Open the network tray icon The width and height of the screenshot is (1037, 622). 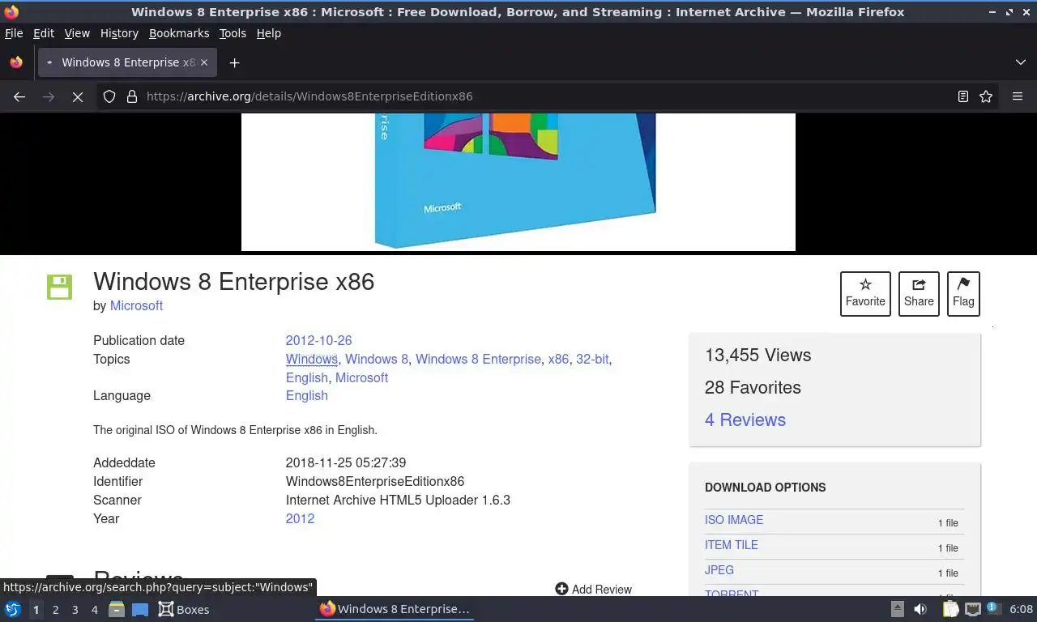[x=972, y=609]
